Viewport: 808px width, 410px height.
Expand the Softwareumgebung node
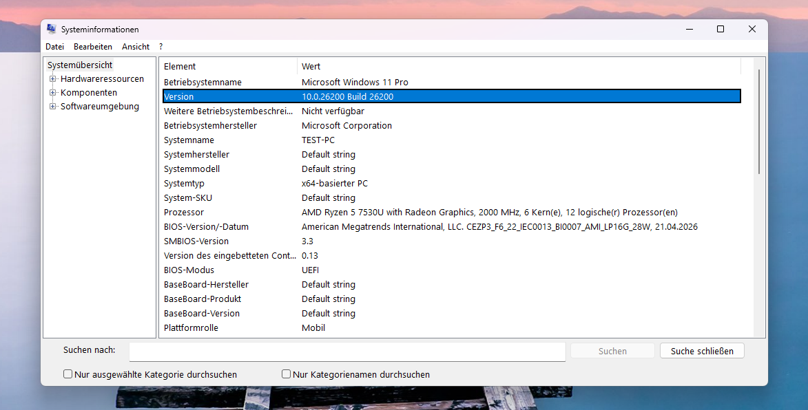pos(52,107)
